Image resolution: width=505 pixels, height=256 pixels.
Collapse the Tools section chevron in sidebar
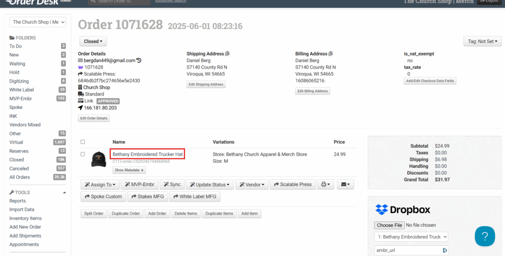(x=64, y=193)
